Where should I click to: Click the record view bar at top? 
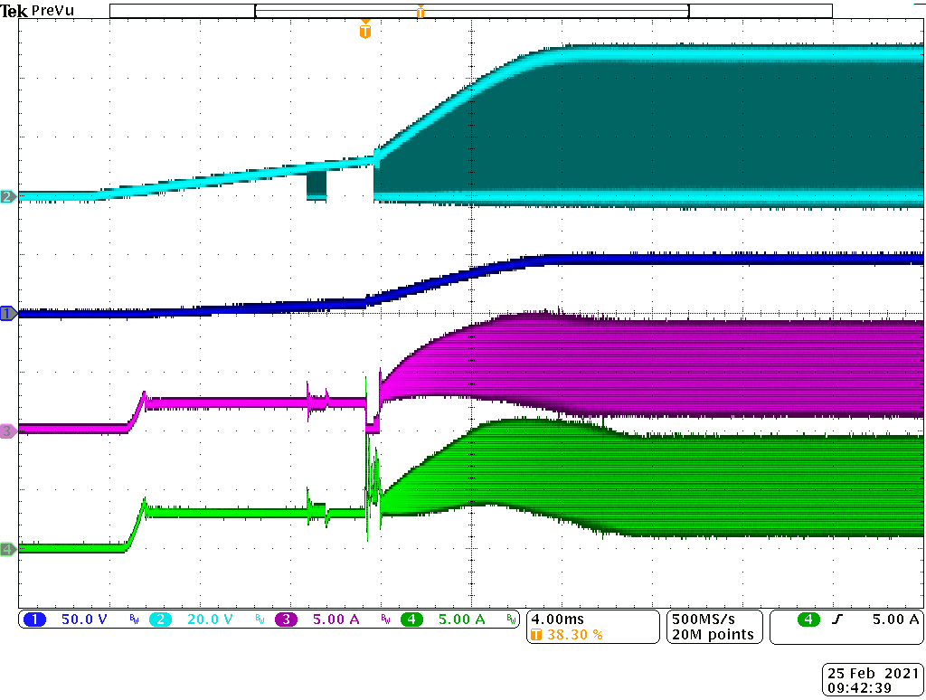[x=470, y=11]
